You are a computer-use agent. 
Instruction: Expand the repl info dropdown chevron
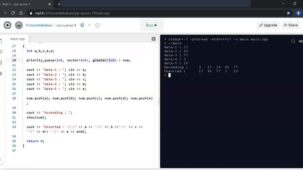point(89,25)
